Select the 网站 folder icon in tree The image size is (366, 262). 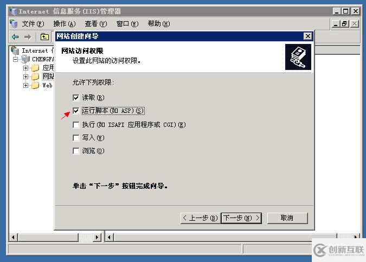(x=35, y=76)
